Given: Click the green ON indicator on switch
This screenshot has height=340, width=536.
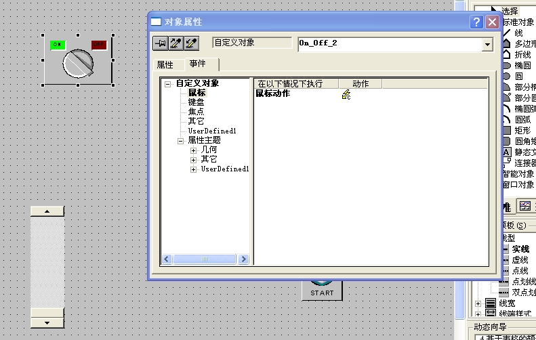Looking at the screenshot, I should 58,45.
